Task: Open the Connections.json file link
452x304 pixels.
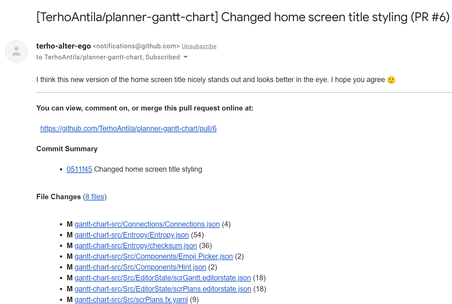Action: pos(147,224)
